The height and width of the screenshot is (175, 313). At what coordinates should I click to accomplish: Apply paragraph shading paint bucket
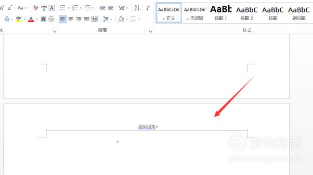point(121,19)
